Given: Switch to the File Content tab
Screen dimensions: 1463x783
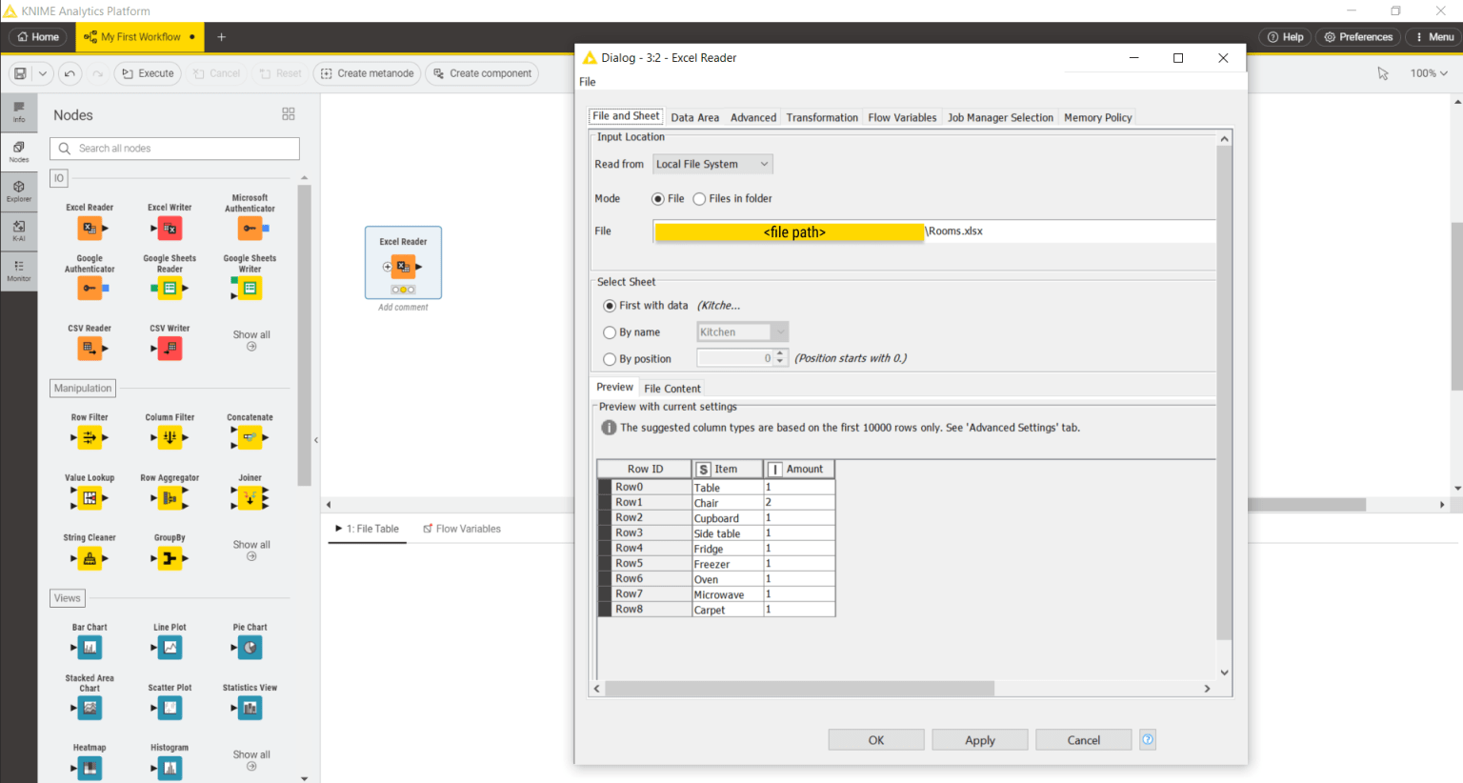Looking at the screenshot, I should (671, 388).
